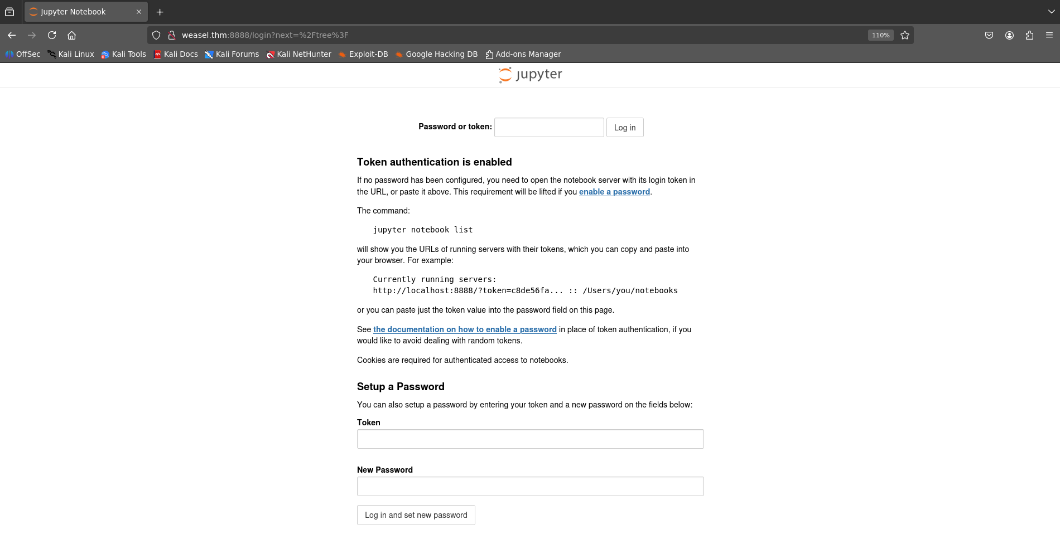Open the Kali Tools bookmark
Viewport: 1060px width, 534px height.
click(123, 54)
